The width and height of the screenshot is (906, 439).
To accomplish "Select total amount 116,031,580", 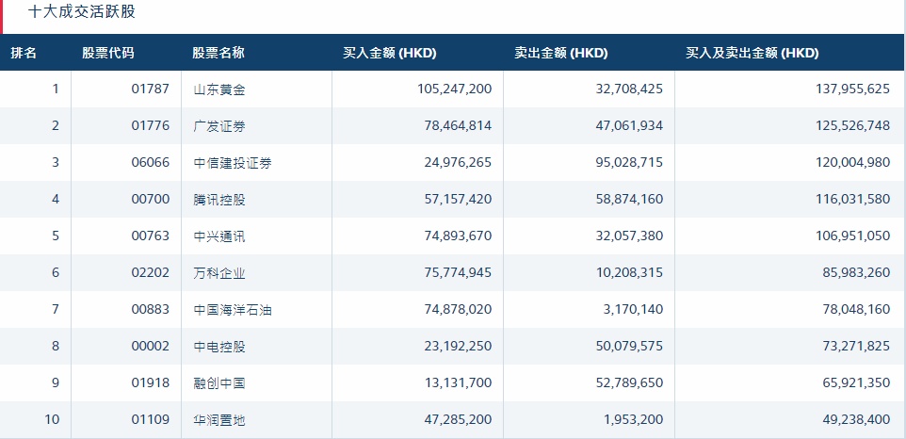I will point(852,200).
